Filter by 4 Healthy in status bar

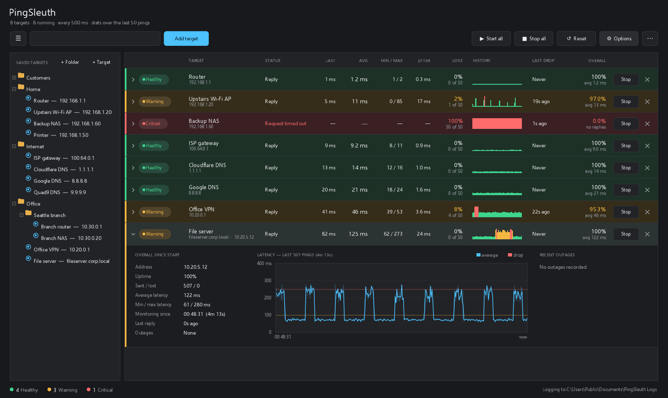pos(24,390)
